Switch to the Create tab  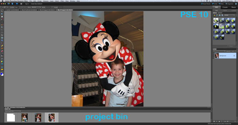point(225,7)
